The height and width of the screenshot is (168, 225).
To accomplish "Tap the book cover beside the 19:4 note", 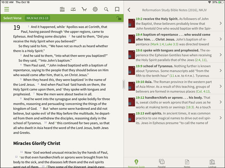I will 131,39.
